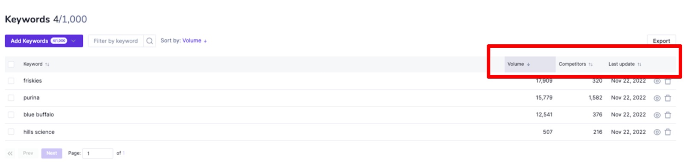Sort by Last update column arrows
This screenshot has width=684, height=162.
(x=639, y=64)
